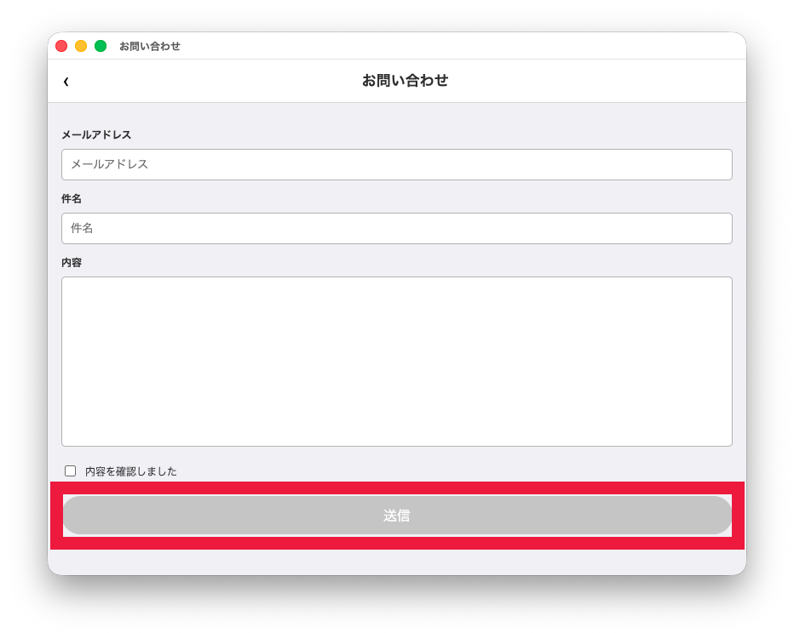
Task: Click inside the 内容 text area
Action: [x=396, y=362]
